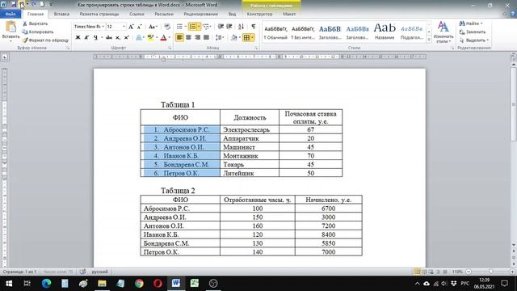Cut selection with Вырезать

point(35,23)
